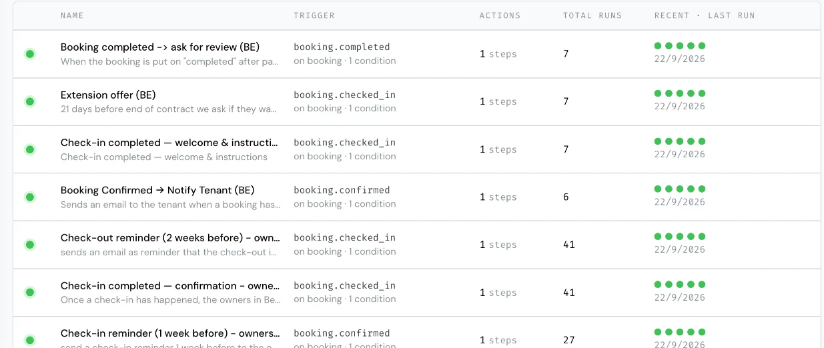824x348 pixels.
Task: Click '1 steps' in Booking completed review row
Action: pyautogui.click(x=498, y=54)
